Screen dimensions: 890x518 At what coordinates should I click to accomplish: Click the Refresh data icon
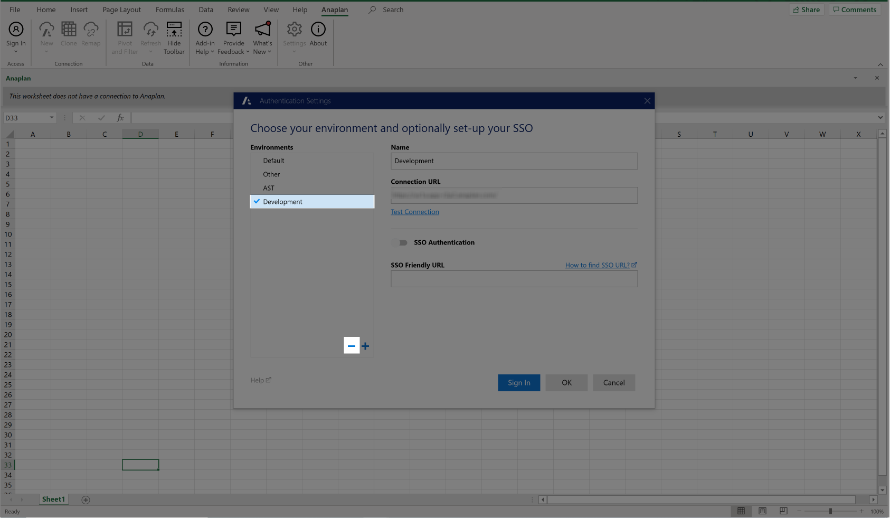click(x=150, y=29)
